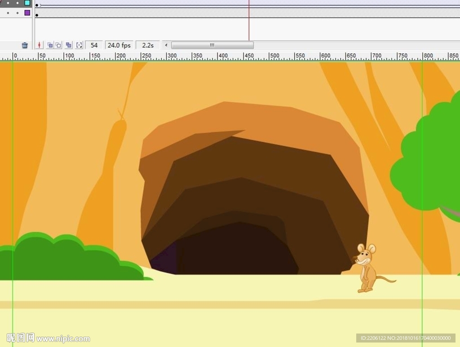Click the 2.2s elapsed time value
460x347 pixels.
pos(148,45)
